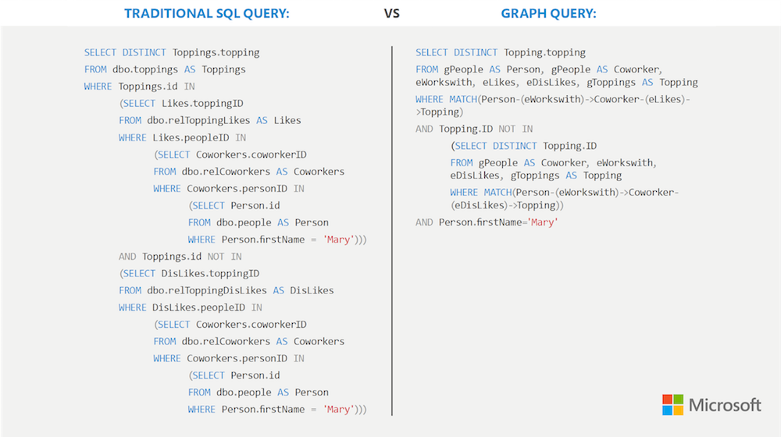
Task: Click the Microsoft wordmark text
Action: click(724, 405)
